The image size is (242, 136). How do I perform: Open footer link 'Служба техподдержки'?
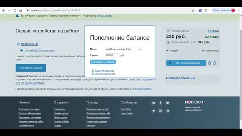click(x=97, y=121)
